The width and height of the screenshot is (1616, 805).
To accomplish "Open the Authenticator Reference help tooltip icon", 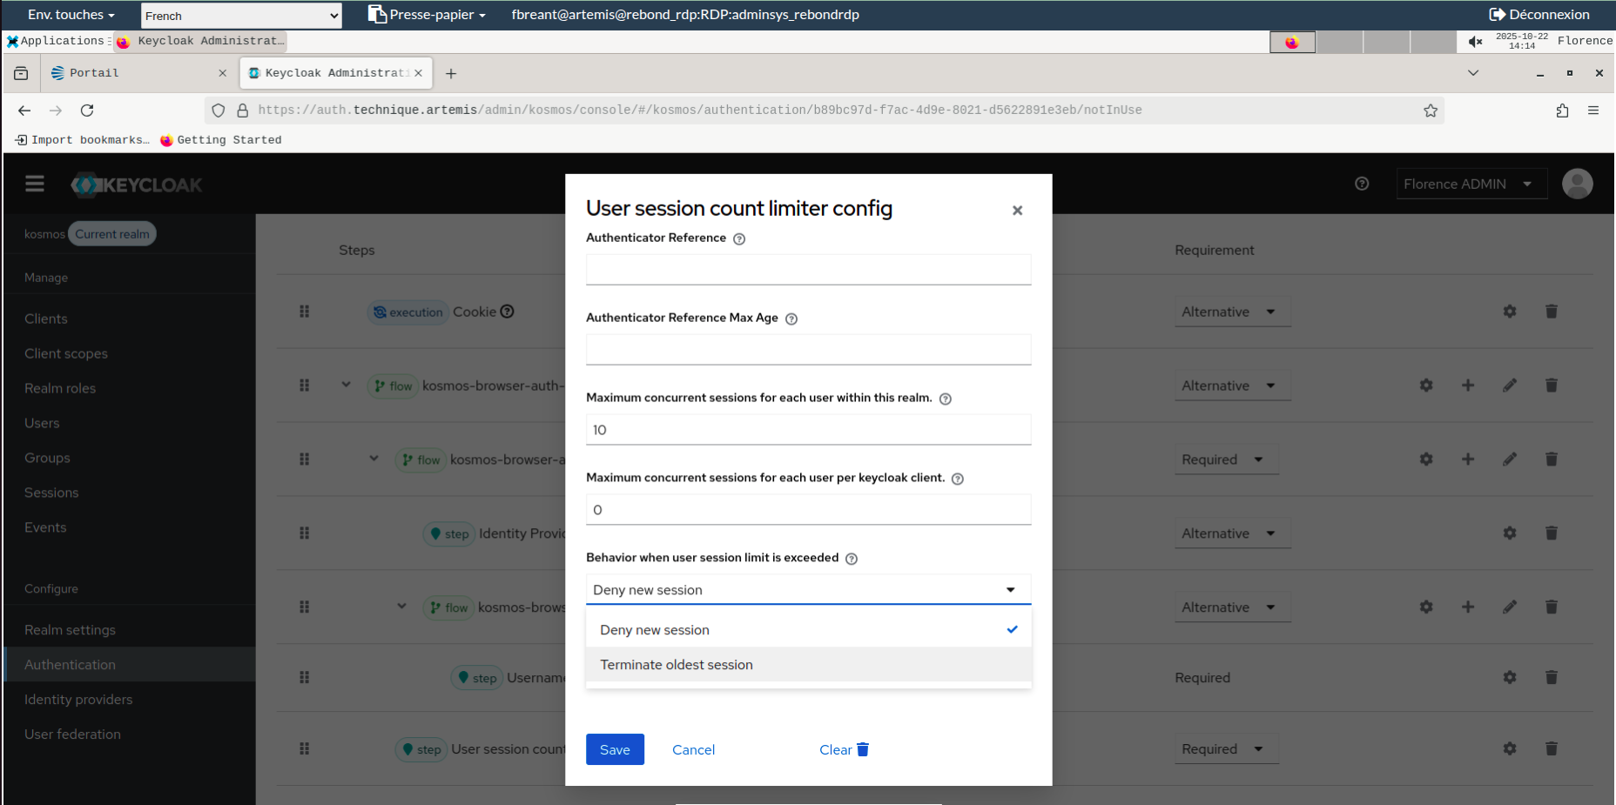I will (738, 238).
